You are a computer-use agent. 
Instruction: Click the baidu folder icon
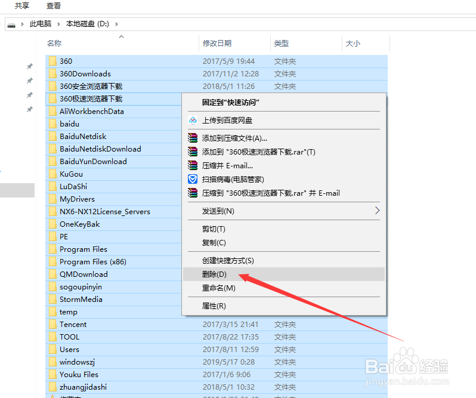[x=52, y=124]
